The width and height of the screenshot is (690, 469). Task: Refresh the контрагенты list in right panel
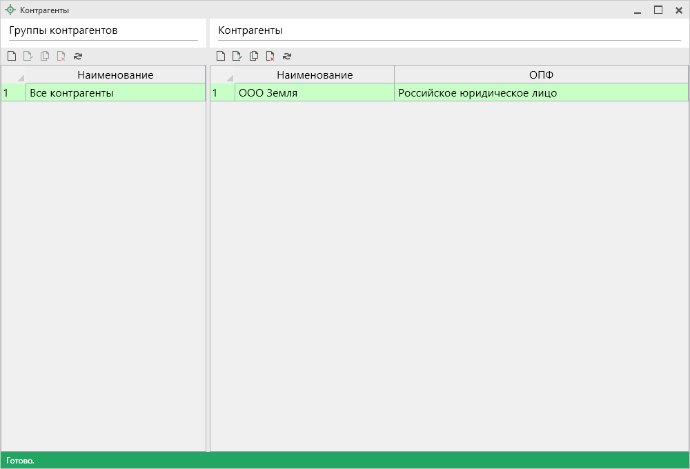(287, 56)
